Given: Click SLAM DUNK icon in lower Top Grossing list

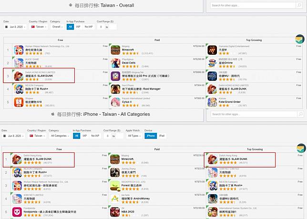Looking at the screenshot, I should (211, 160).
